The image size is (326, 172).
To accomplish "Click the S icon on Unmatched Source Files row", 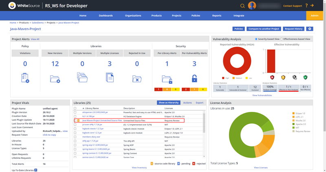I will [78, 120].
